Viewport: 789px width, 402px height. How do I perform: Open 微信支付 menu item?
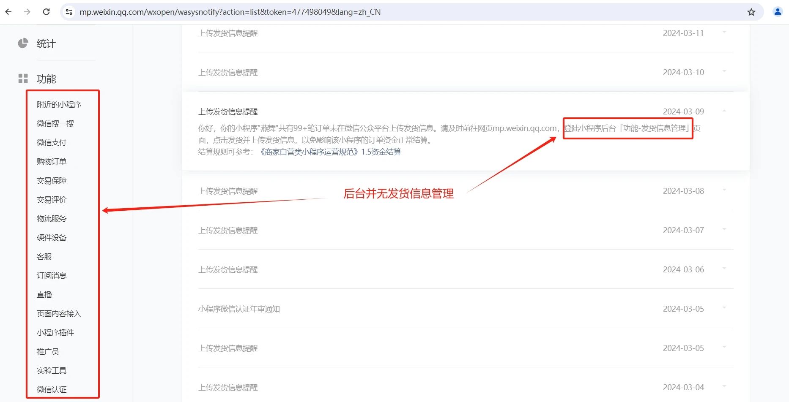pyautogui.click(x=52, y=142)
